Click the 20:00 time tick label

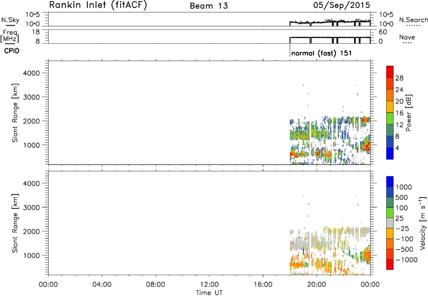pyautogui.click(x=317, y=285)
